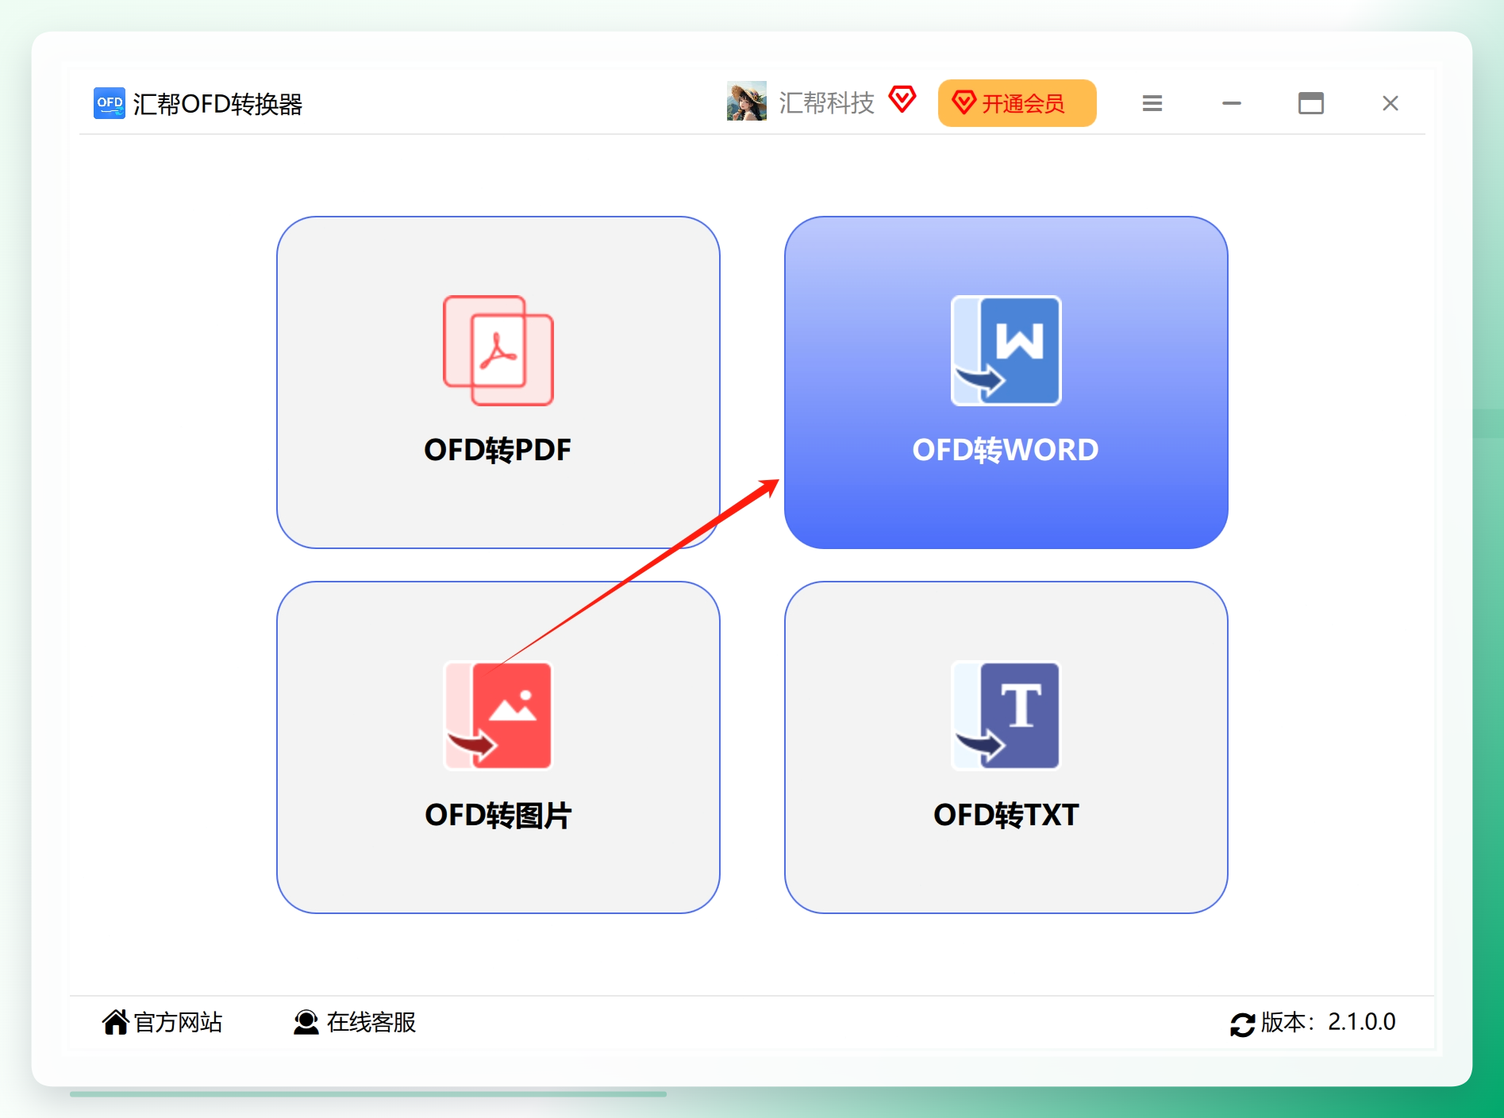Click the OFD转TXT text icon
The image size is (1504, 1118).
(x=1006, y=716)
